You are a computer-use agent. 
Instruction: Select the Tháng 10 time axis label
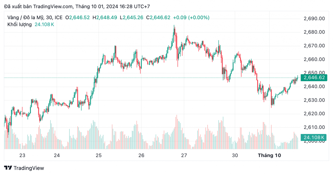coord(269,156)
